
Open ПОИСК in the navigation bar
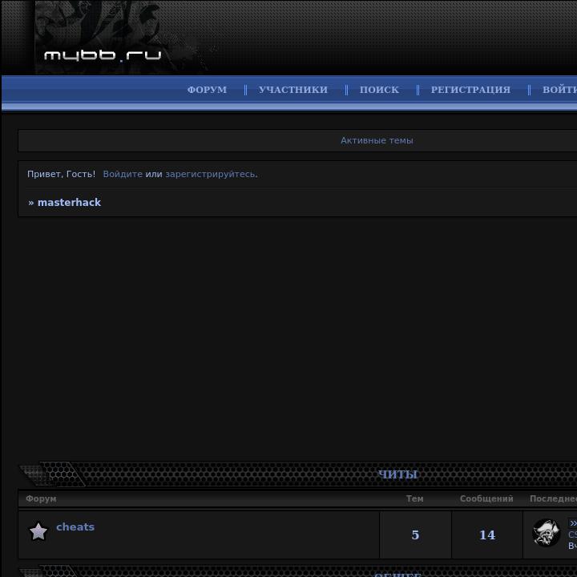379,90
